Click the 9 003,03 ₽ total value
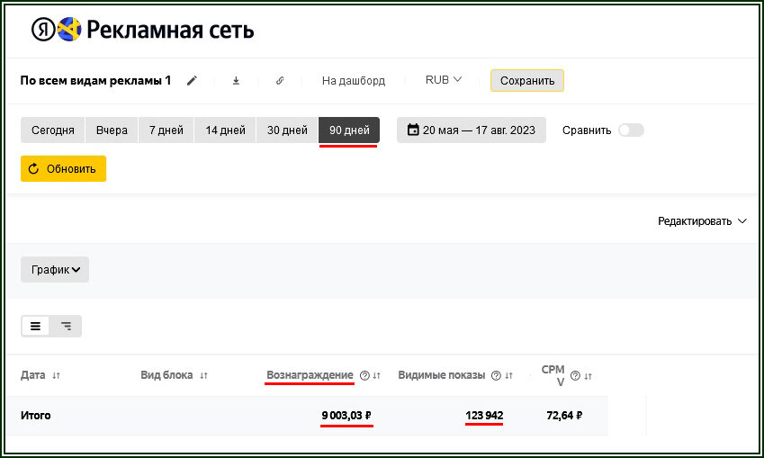Screen dimensions: 764x458 (x=346, y=416)
